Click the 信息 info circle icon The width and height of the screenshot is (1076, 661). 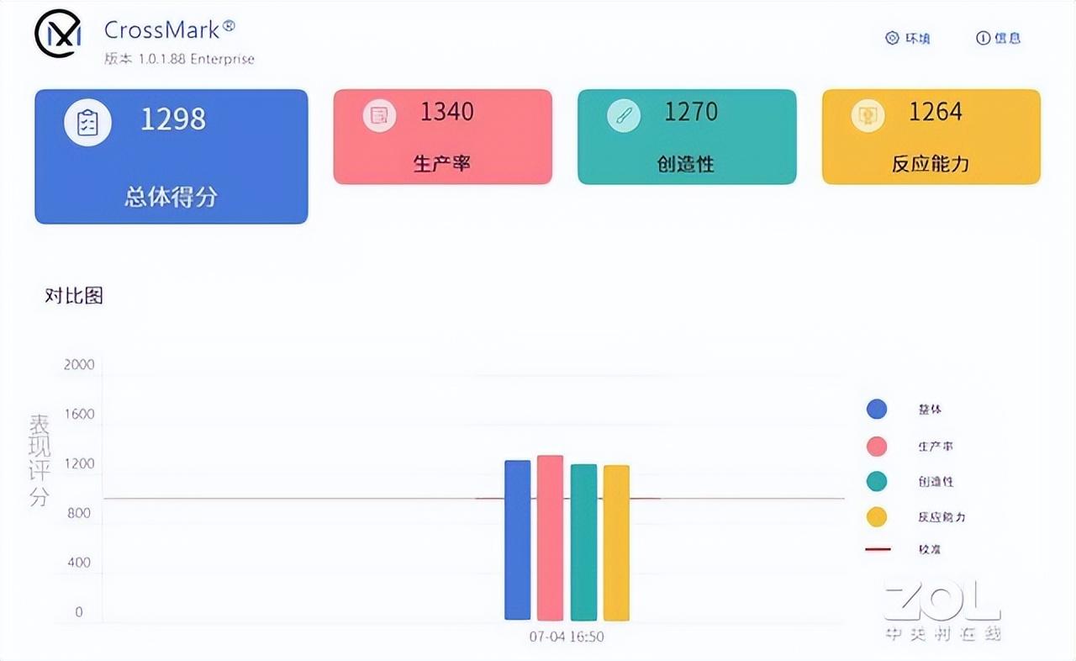(983, 38)
